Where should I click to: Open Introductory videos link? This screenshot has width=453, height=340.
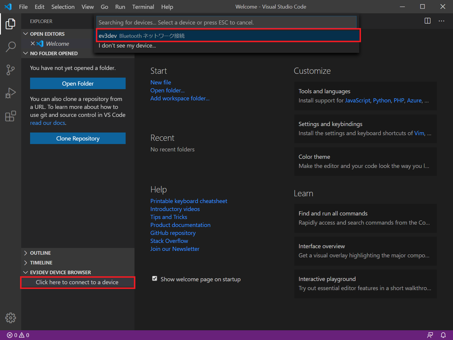coord(175,209)
